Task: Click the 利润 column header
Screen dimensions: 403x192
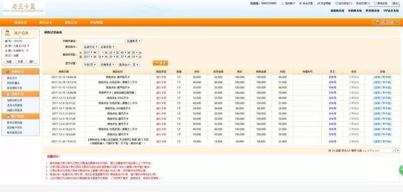Action: coord(283,72)
